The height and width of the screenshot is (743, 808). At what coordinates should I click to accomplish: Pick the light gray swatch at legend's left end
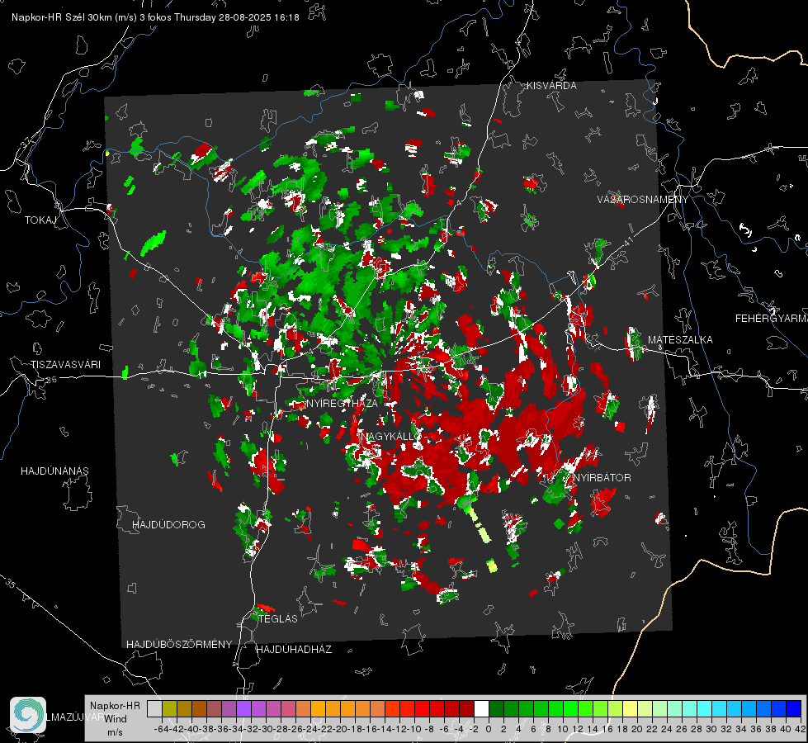(x=154, y=708)
